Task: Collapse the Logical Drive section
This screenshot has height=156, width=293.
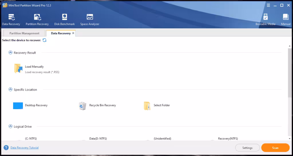Action: pyautogui.click(x=11, y=127)
